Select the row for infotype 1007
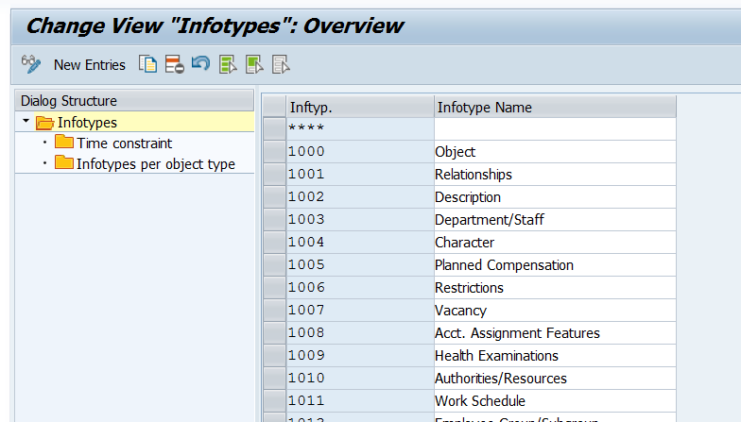 274,310
